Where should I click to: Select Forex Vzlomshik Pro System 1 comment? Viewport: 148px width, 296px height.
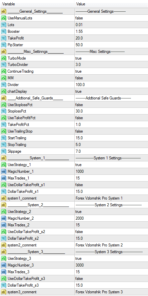point(99,198)
